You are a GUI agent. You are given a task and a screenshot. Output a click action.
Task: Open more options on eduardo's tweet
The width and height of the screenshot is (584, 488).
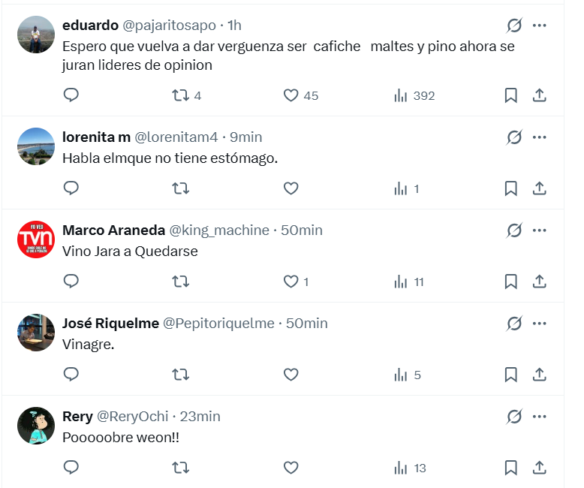[x=539, y=26]
